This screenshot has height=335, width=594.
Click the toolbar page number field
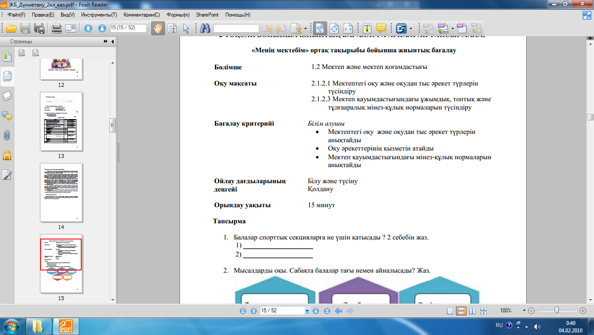tap(128, 28)
